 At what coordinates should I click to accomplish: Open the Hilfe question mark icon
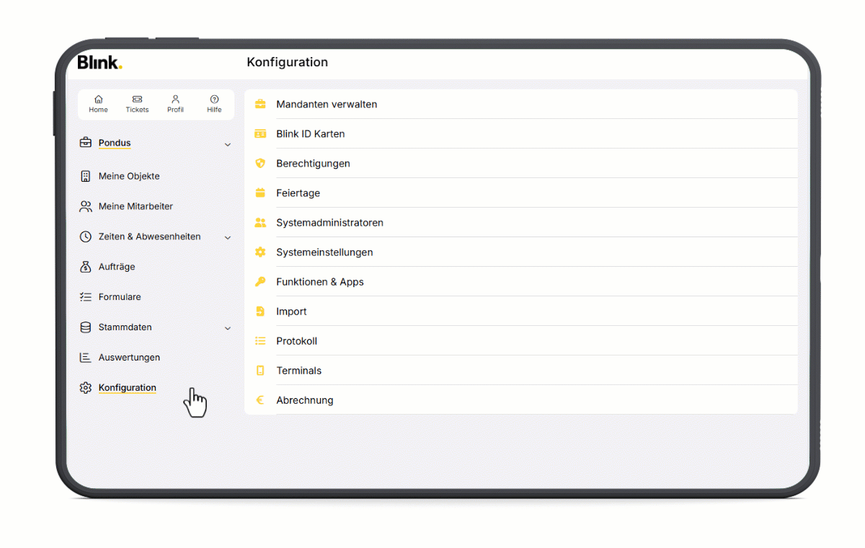coord(214,100)
